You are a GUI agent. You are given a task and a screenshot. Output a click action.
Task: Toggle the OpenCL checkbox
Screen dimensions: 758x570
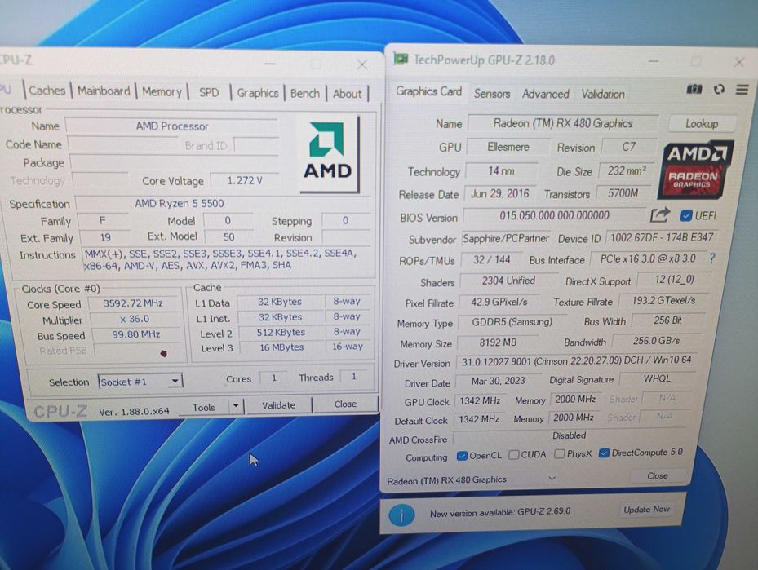tap(462, 456)
